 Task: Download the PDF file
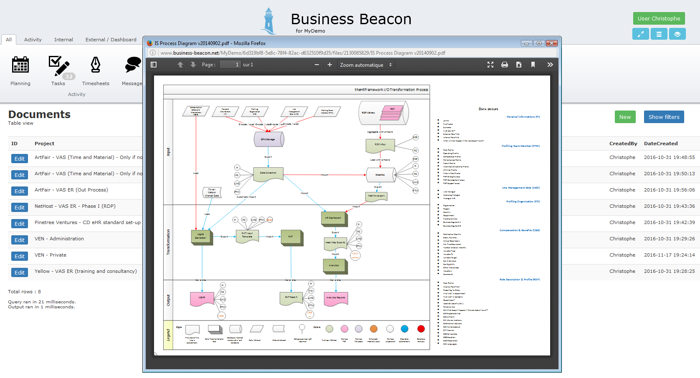click(x=519, y=65)
